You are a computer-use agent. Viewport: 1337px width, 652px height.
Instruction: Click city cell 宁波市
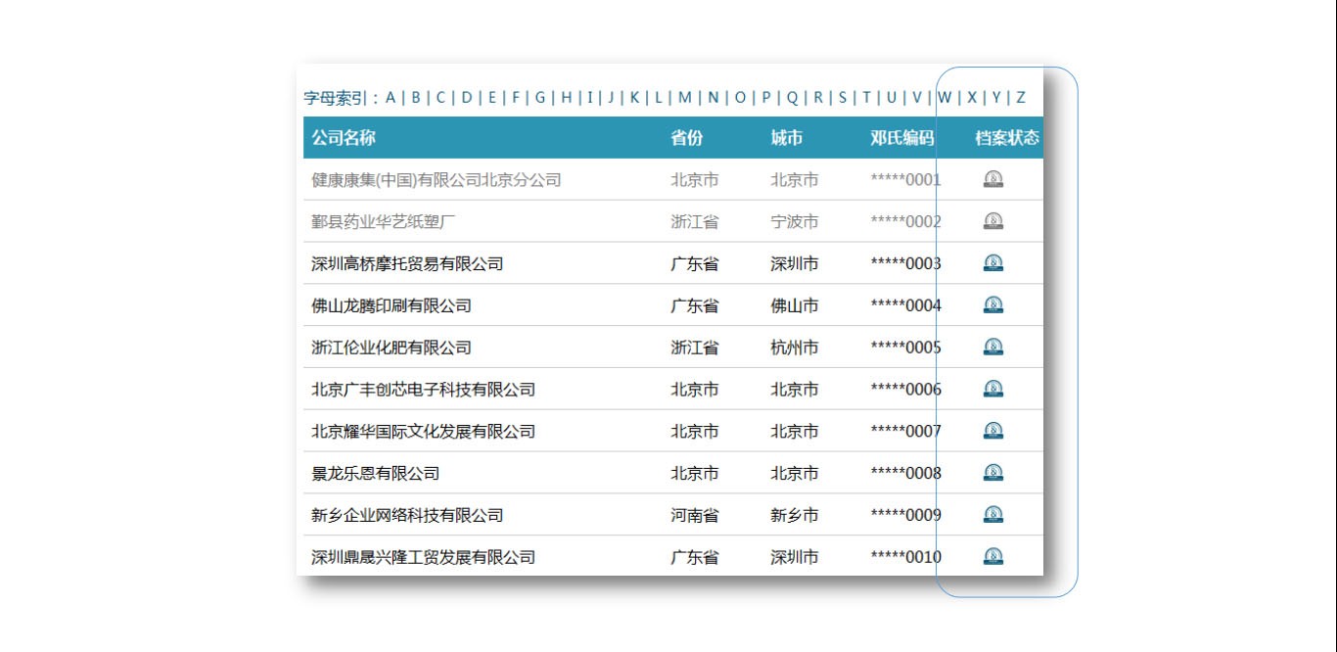click(795, 222)
